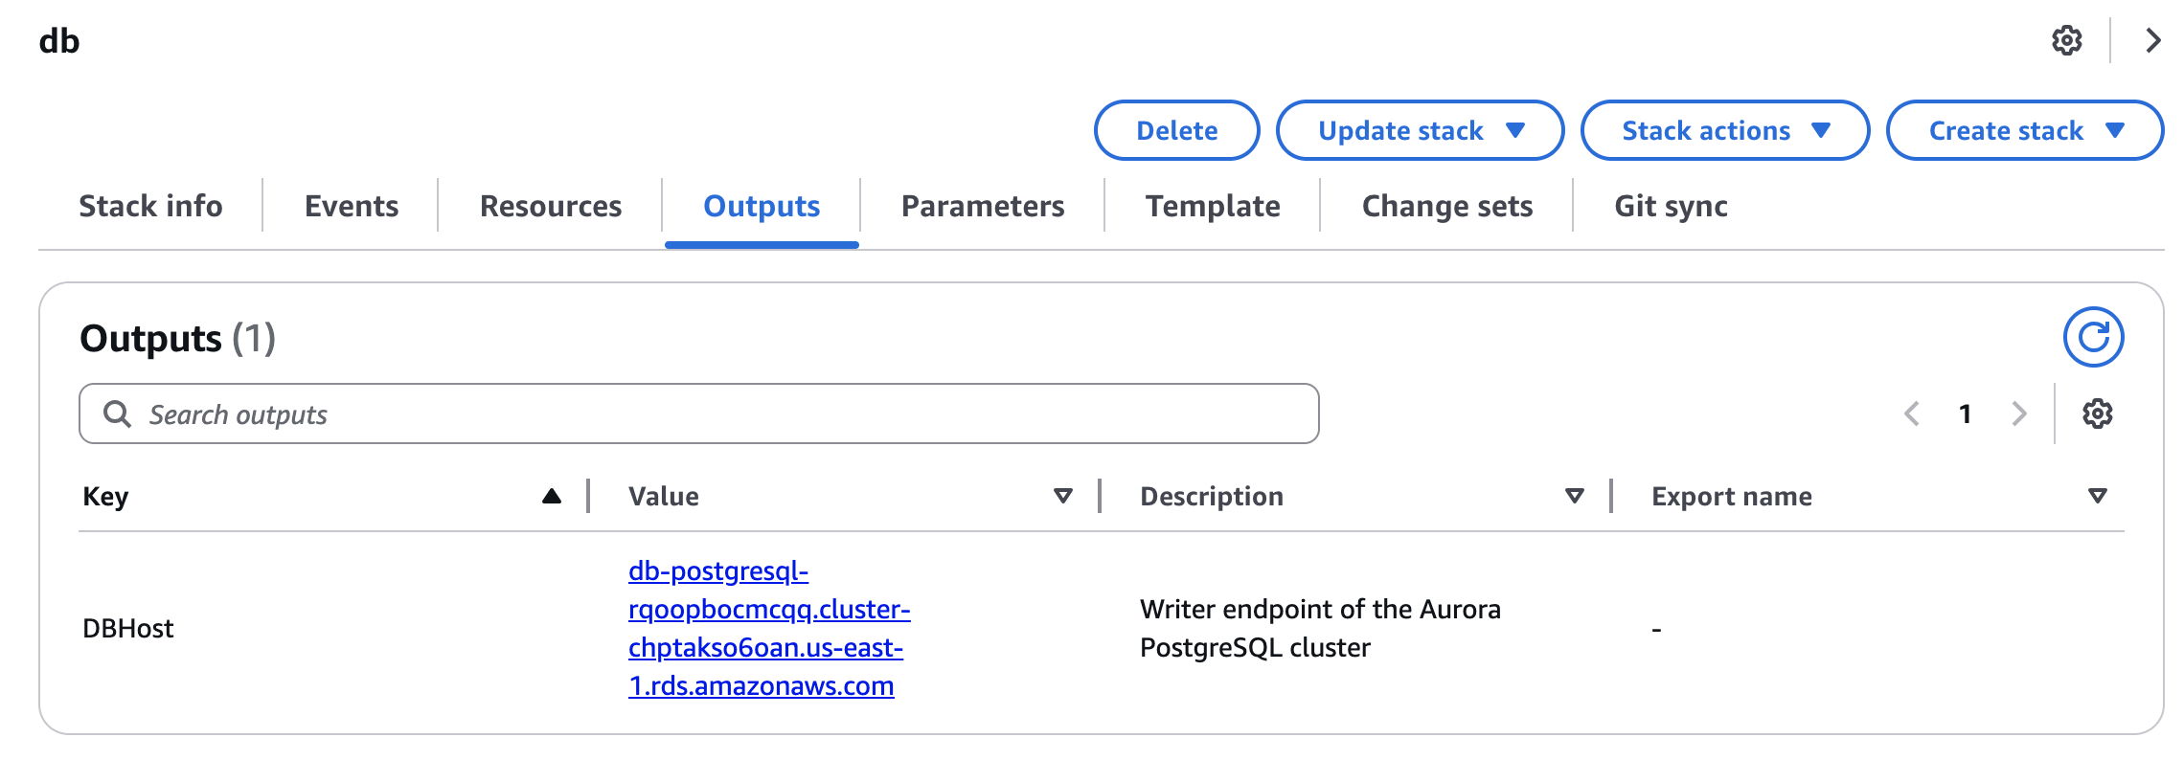Screen dimensions: 2184x760
Task: Click the Key column header
Action: click(105, 496)
